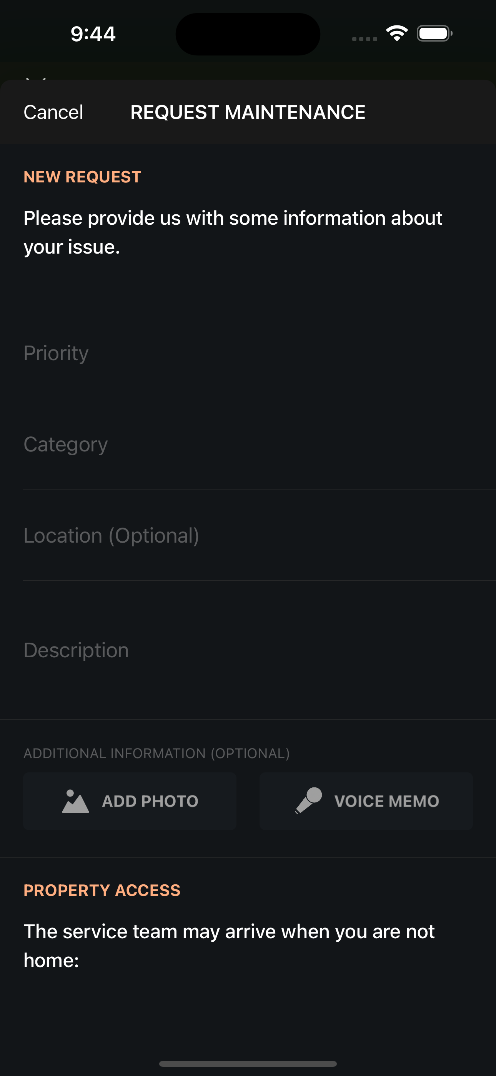Tap the PROPERTY ACCESS section heading

102,890
